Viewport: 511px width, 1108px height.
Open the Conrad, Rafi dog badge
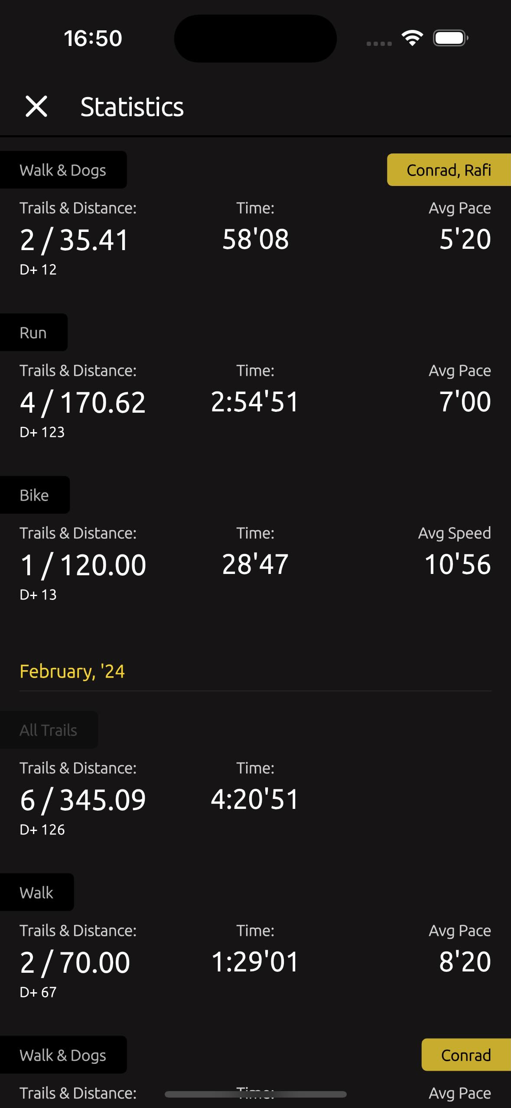click(449, 170)
